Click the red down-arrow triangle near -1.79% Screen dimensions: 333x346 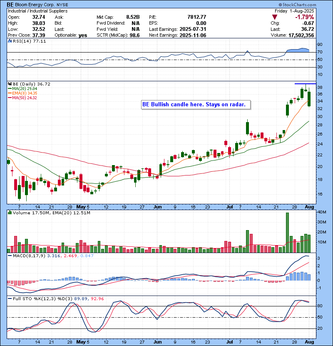point(274,17)
